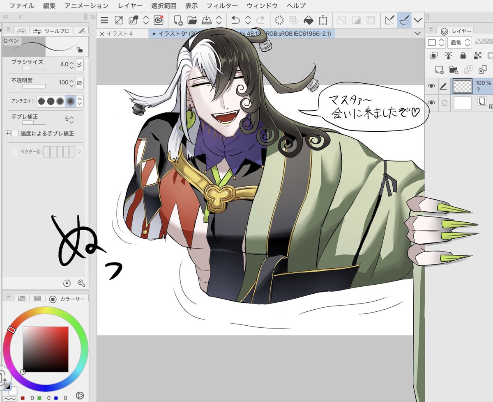The width and height of the screenshot is (493, 402).
Task: Set as reference layer lighthouse icon
Action: [449, 55]
